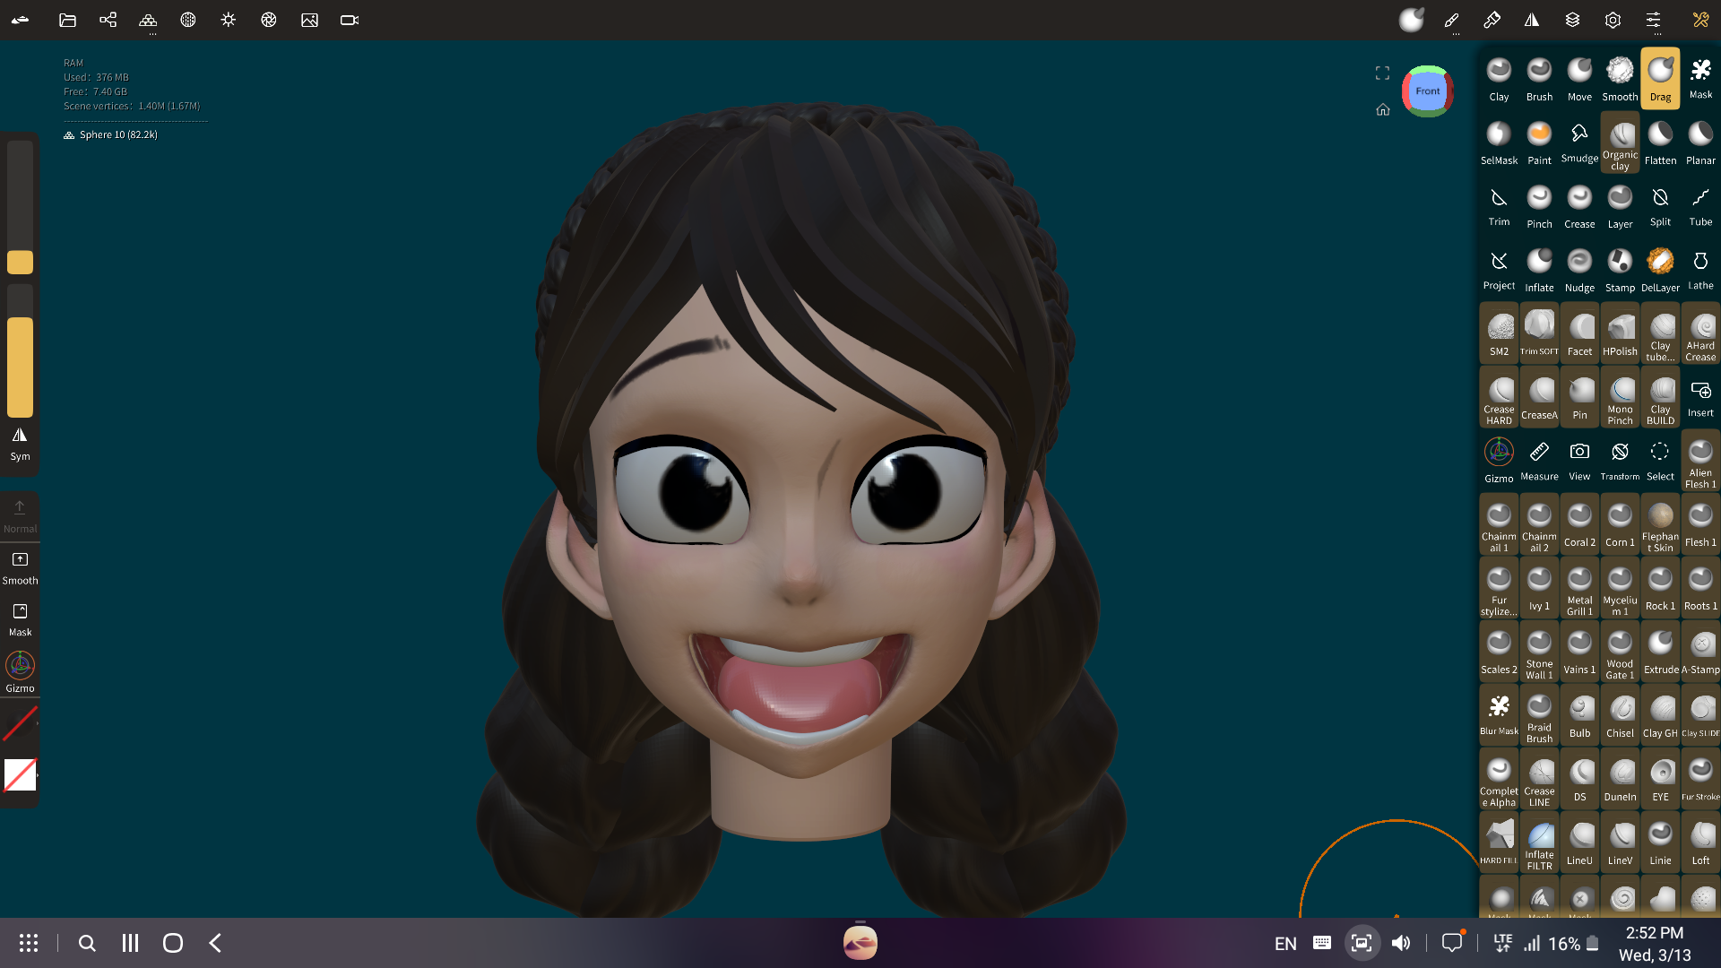The height and width of the screenshot is (968, 1721).
Task: Open the interface sliders menu
Action: (1653, 20)
